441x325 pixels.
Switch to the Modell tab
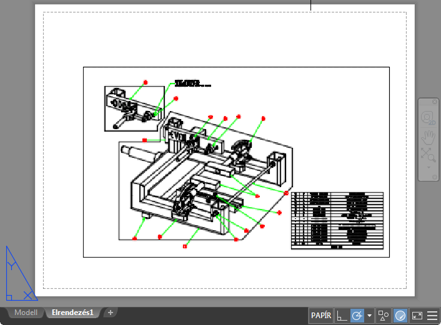pos(26,313)
